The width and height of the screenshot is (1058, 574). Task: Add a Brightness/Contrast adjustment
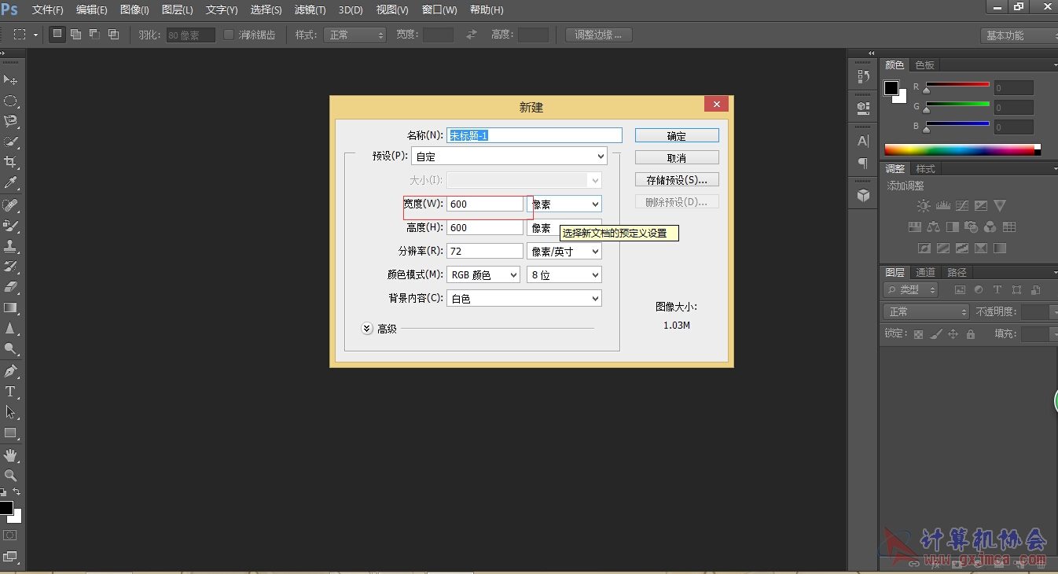(x=924, y=206)
